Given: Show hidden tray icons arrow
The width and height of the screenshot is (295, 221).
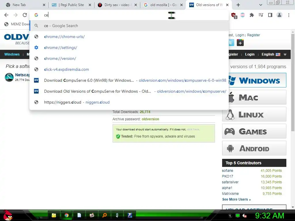Looking at the screenshot, I should (230, 216).
